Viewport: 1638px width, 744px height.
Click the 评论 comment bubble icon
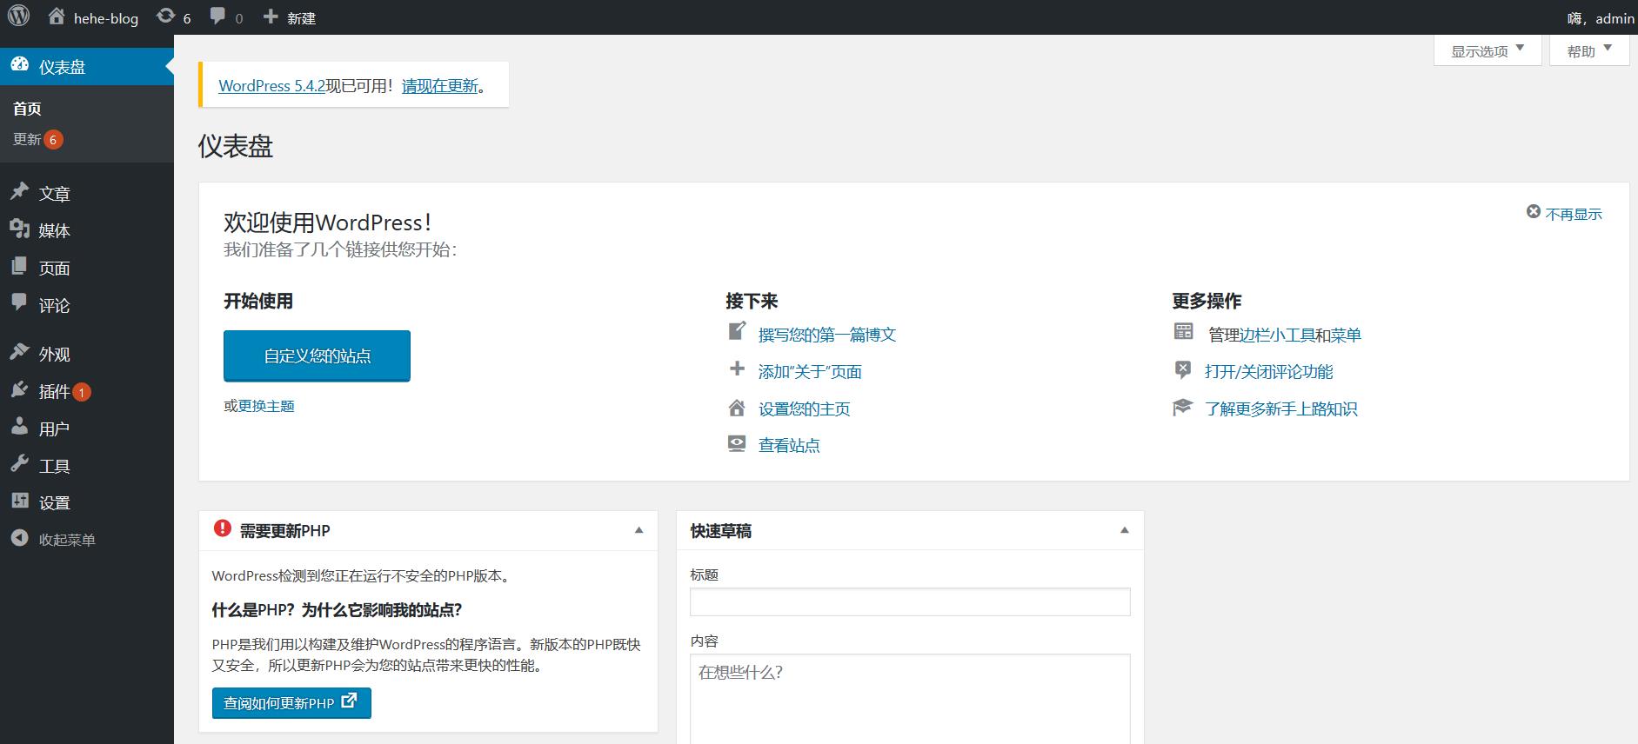(19, 303)
